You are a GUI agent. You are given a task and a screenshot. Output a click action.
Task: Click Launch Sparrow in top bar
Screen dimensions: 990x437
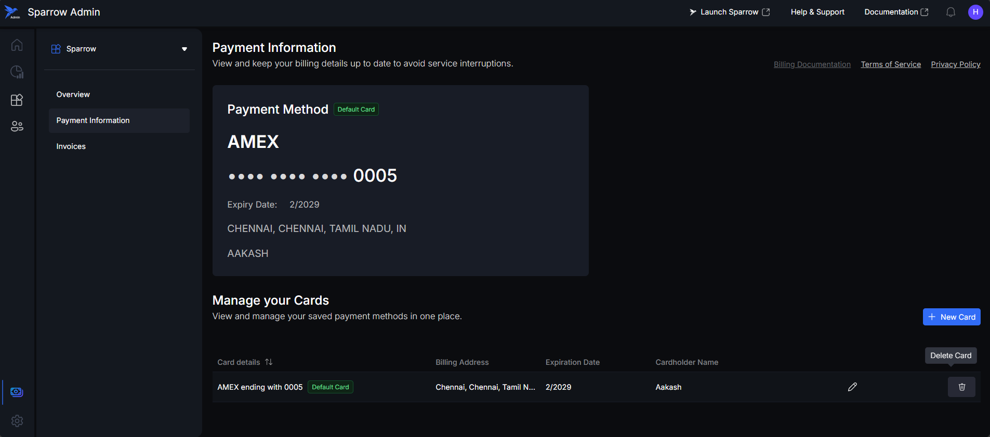[x=729, y=12]
